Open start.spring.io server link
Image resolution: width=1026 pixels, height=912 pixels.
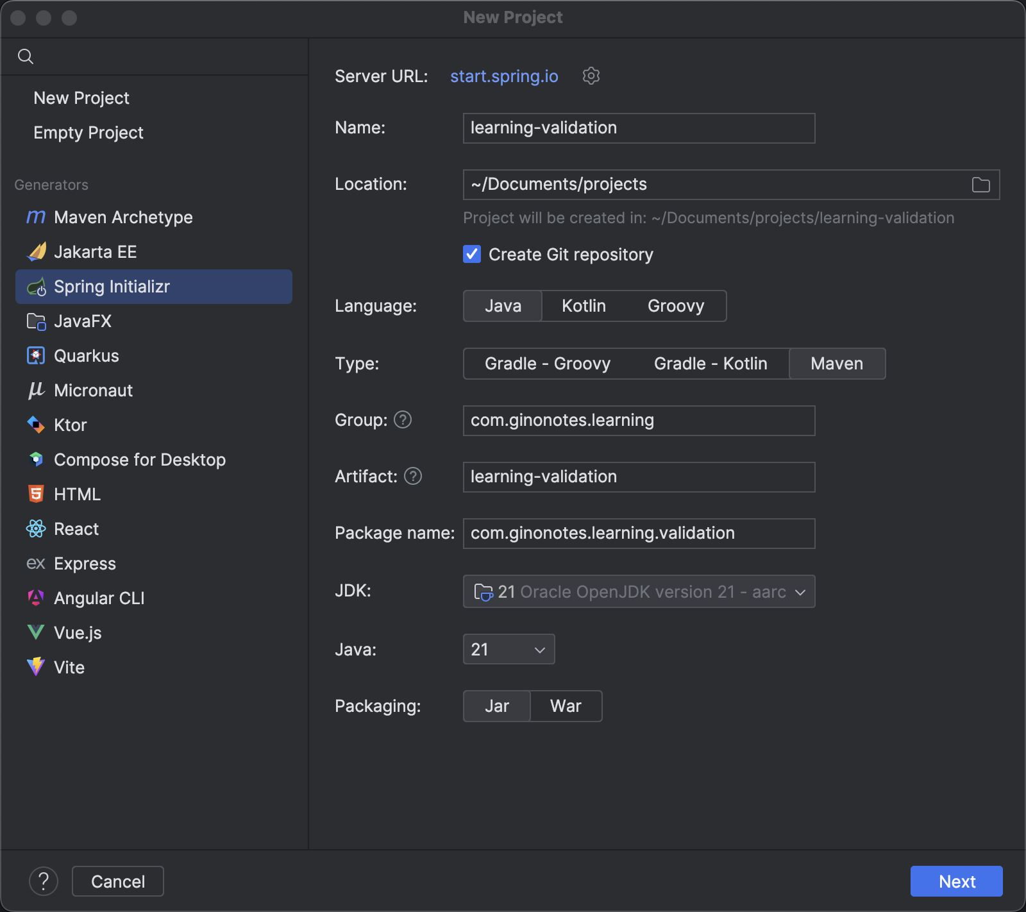point(504,76)
